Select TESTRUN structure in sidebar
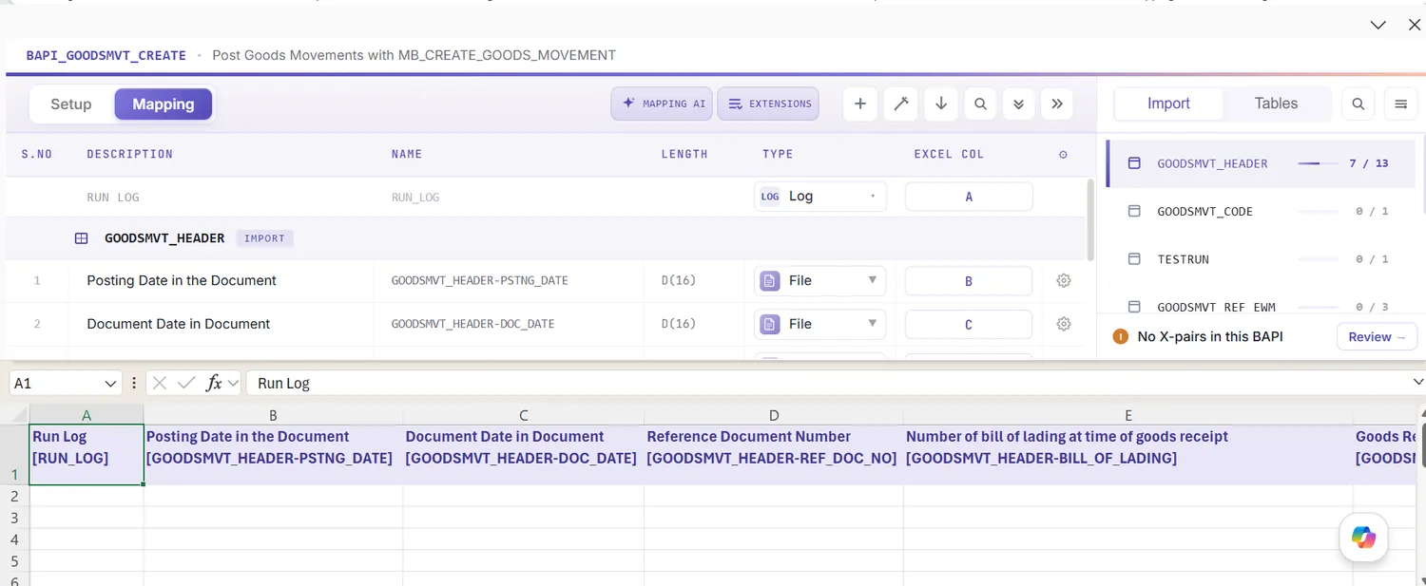The image size is (1426, 586). (x=1261, y=259)
